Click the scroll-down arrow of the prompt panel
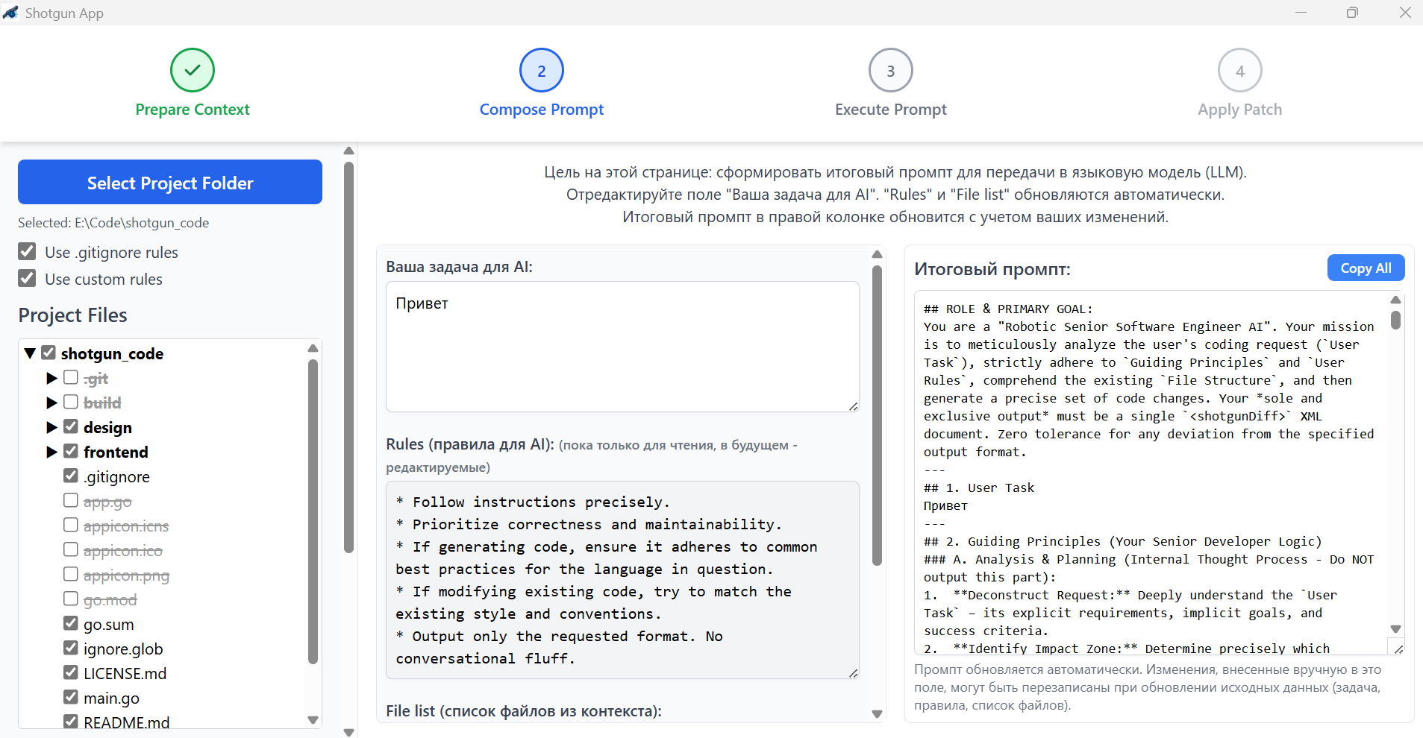 coord(1395,628)
